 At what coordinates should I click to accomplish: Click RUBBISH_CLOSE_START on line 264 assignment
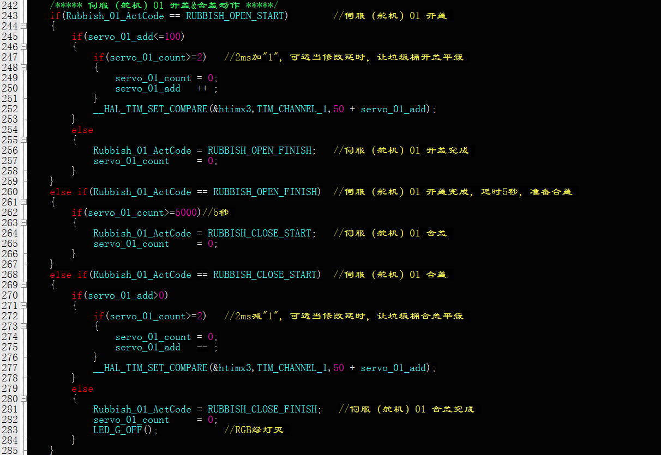pos(259,233)
